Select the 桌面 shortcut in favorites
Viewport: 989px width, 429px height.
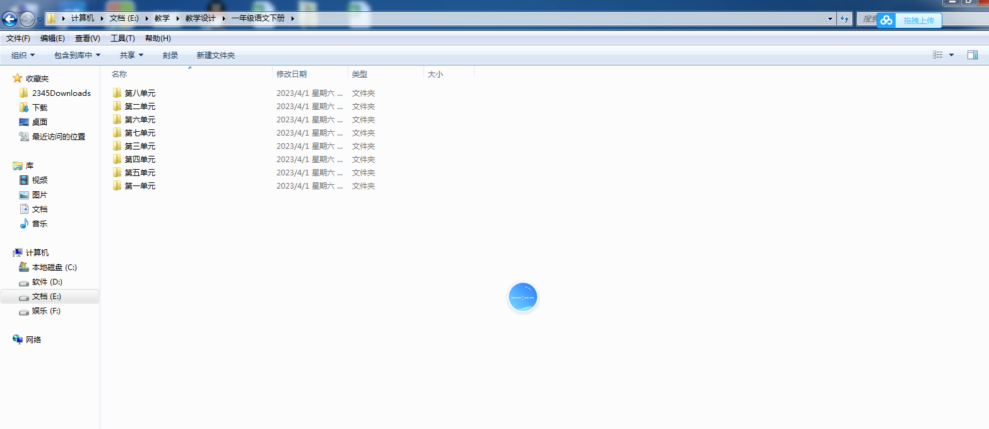(39, 122)
